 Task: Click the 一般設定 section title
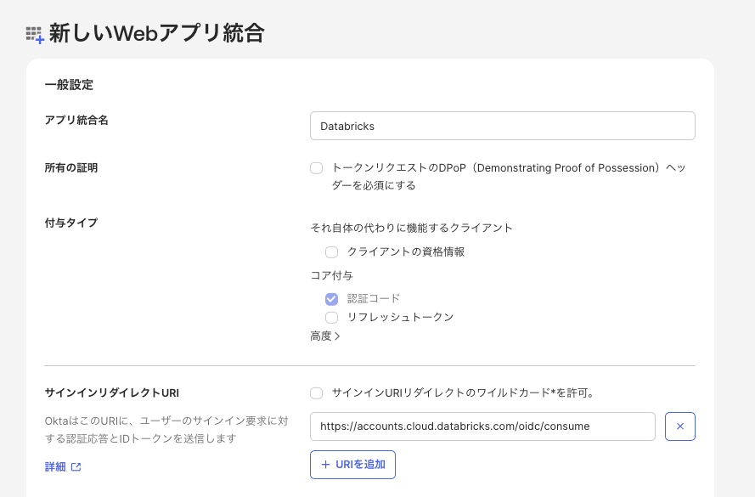(69, 85)
